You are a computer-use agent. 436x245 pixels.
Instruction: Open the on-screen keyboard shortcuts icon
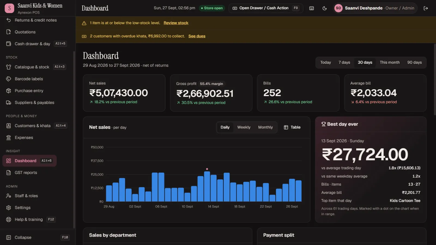pos(311,8)
